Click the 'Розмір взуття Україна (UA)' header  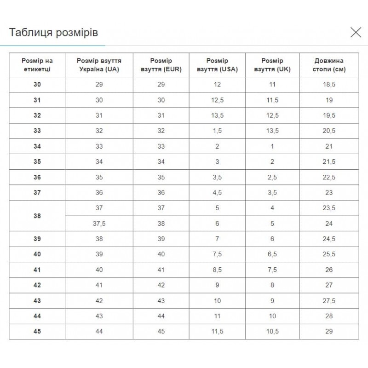pyautogui.click(x=99, y=65)
